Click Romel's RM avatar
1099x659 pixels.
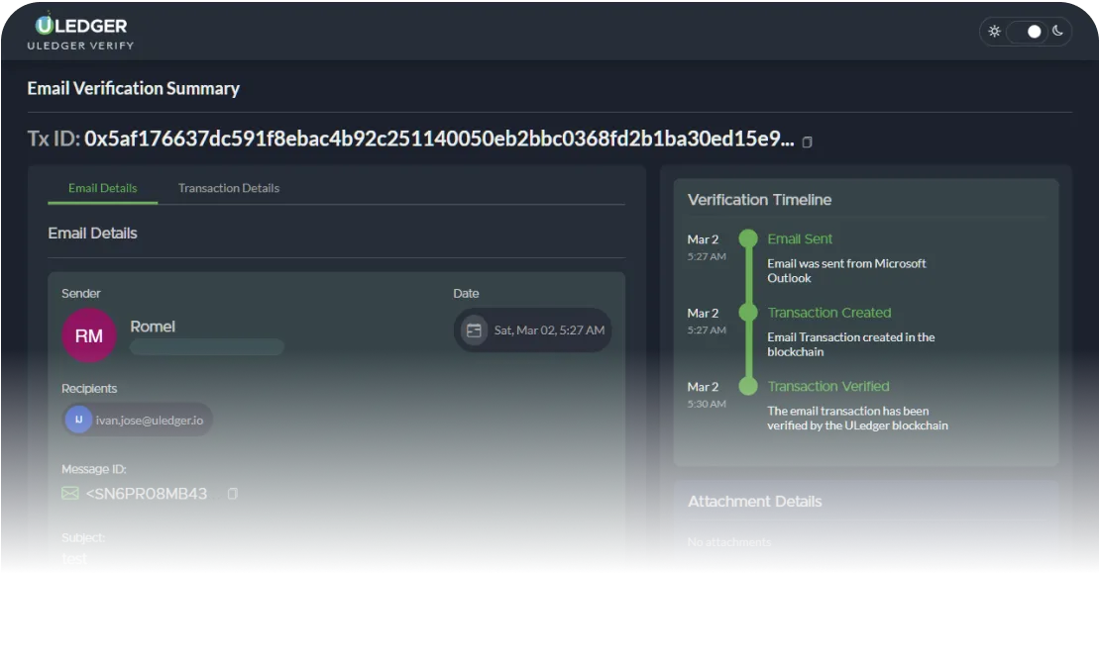click(x=89, y=335)
